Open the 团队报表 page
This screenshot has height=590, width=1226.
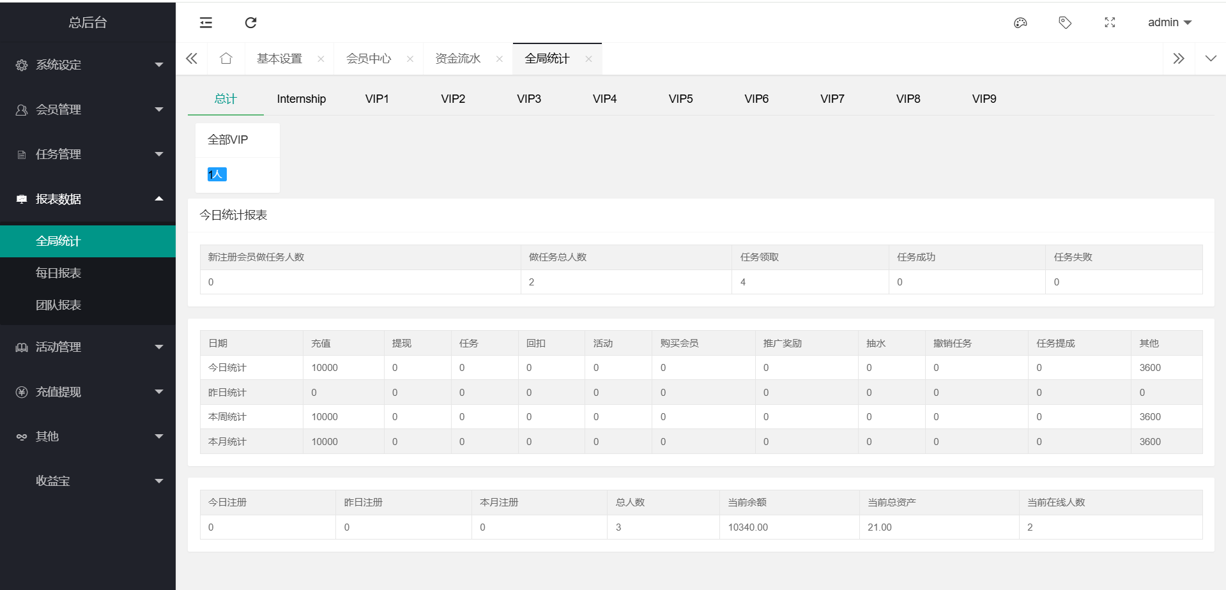tap(59, 305)
